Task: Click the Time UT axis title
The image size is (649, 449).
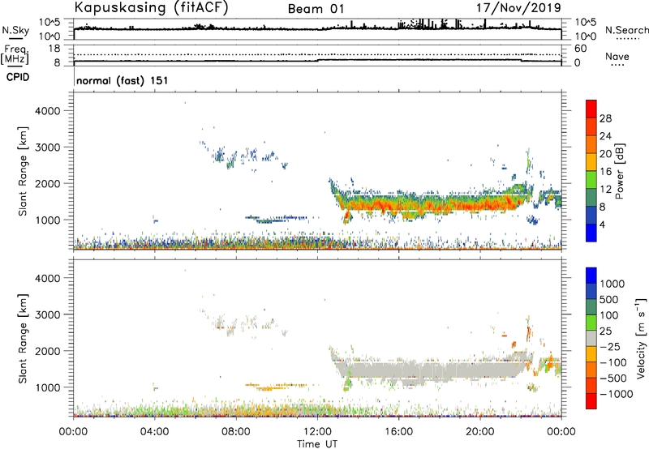Action: (x=317, y=444)
